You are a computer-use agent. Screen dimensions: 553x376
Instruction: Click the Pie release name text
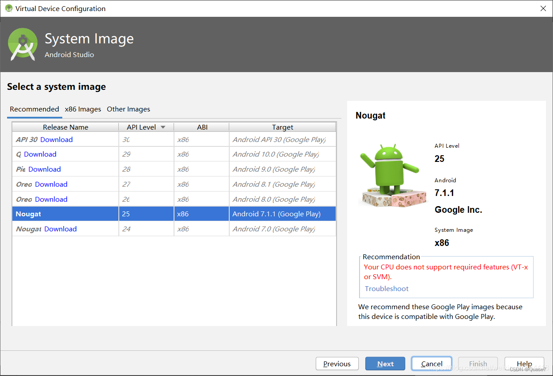pos(21,169)
